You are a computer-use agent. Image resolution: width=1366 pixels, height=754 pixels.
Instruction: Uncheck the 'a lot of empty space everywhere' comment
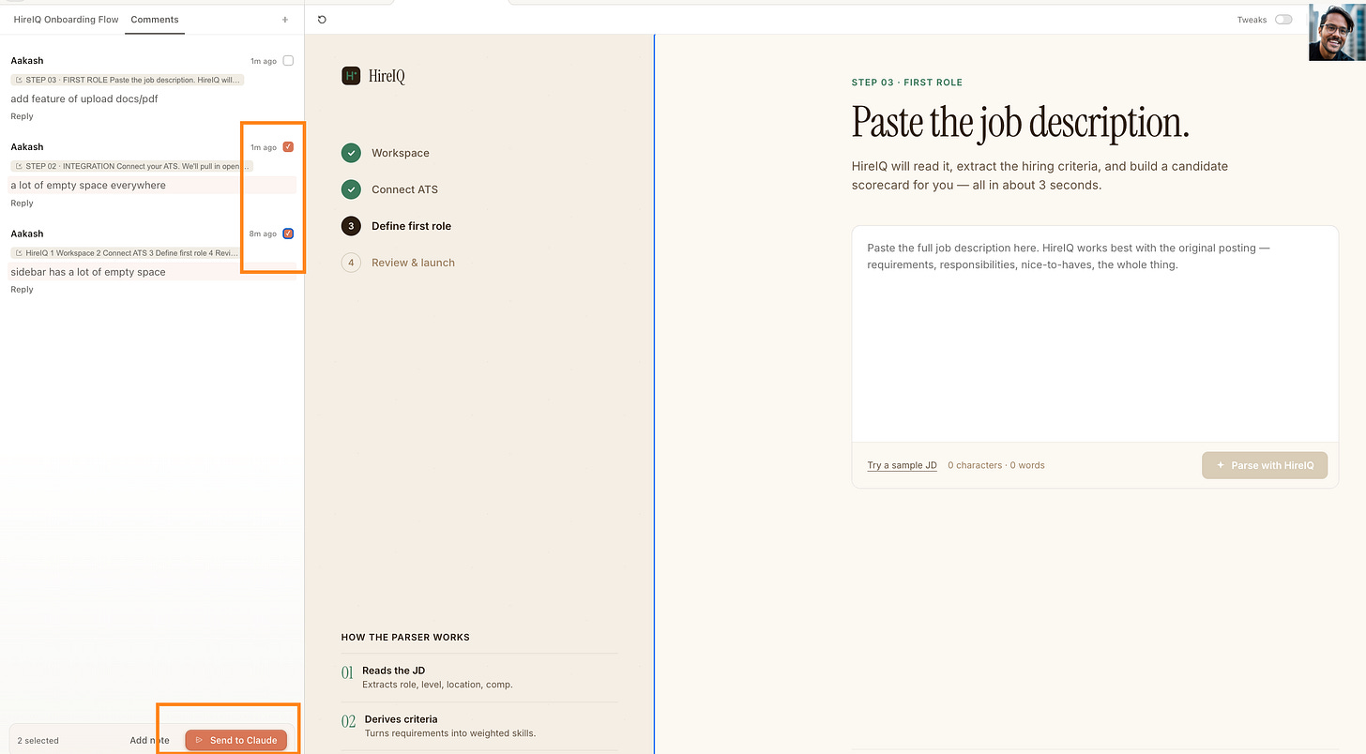pos(288,147)
